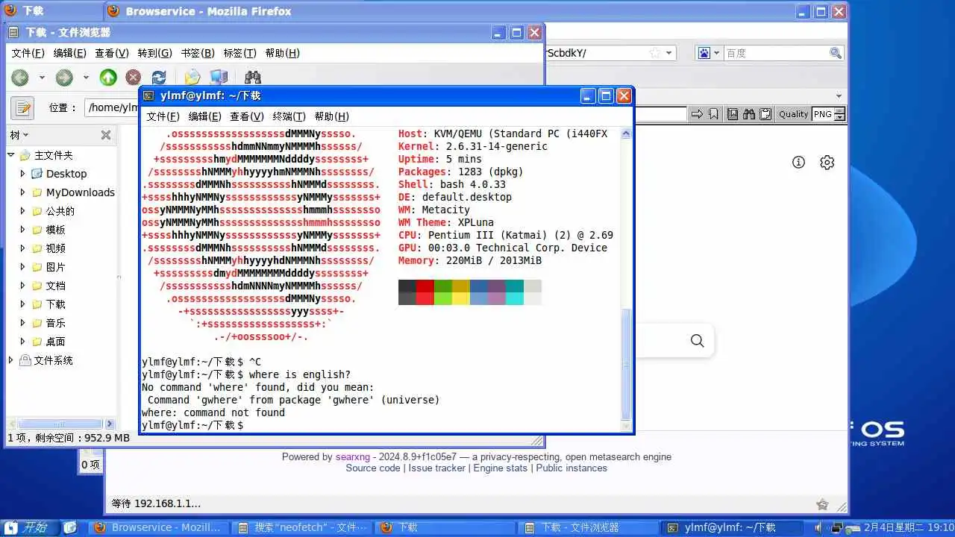Expand 文件系统 tree node
This screenshot has width=955, height=537.
point(11,360)
